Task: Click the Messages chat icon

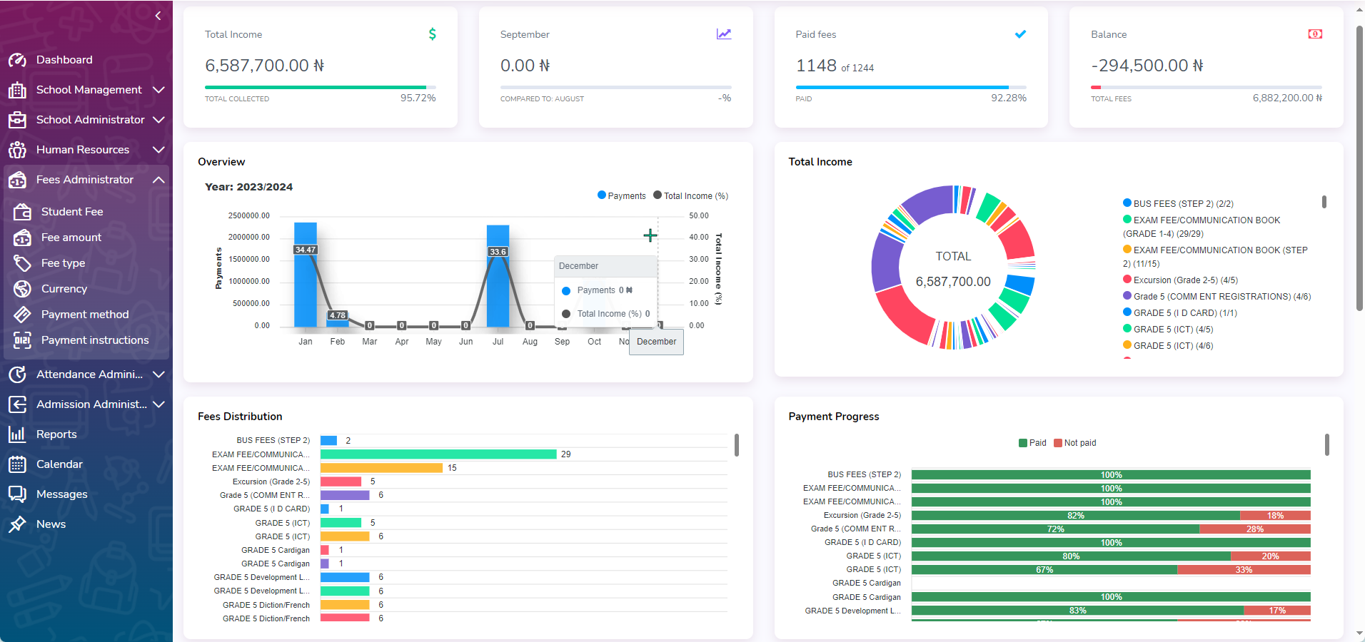Action: (x=17, y=494)
